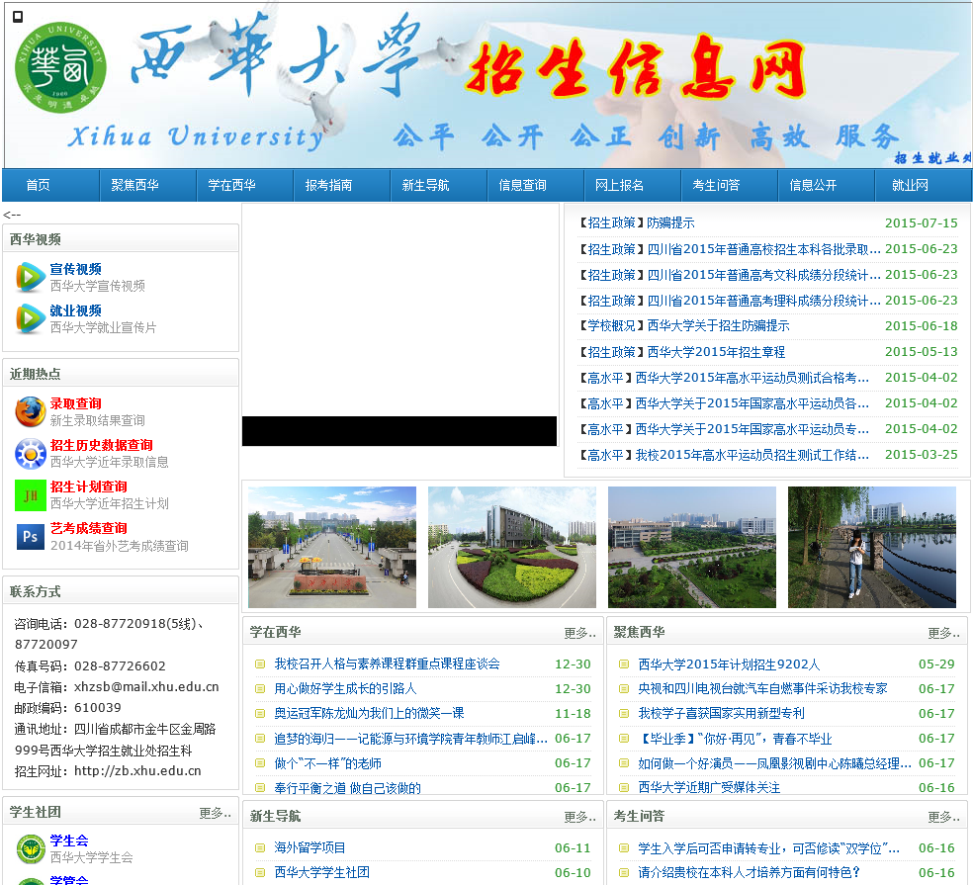The width and height of the screenshot is (973, 885).
Task: Go to 首页 in the navigation bar
Action: (38, 185)
